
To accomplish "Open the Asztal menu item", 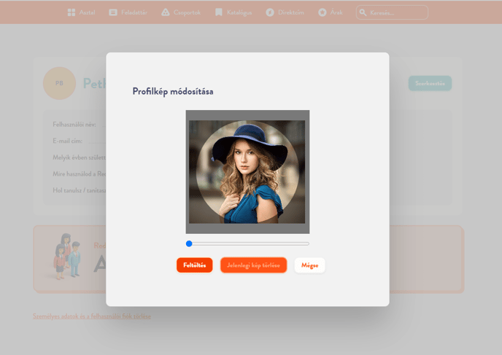I will pos(87,12).
